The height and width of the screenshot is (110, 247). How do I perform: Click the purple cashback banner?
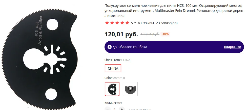tap(174, 47)
